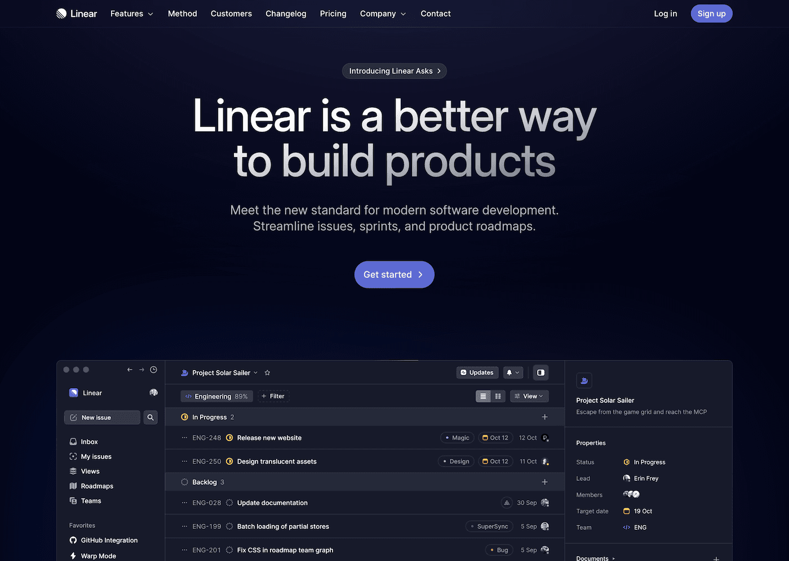Open the notification bell dropdown
This screenshot has width=789, height=561.
click(513, 372)
